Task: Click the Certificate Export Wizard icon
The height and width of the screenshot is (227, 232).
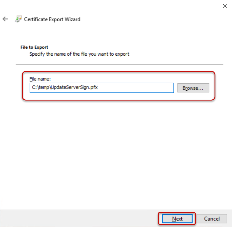Action: point(18,19)
